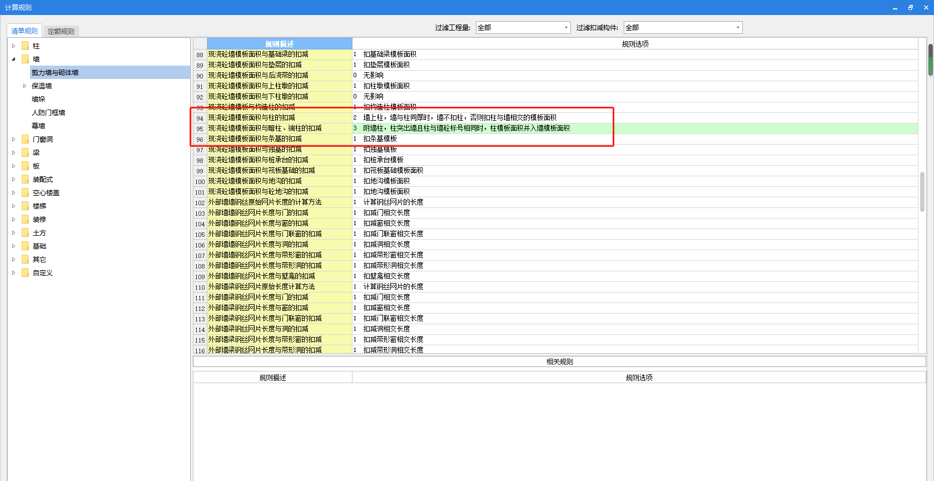The image size is (934, 481).
Task: Select rule 现浇砼墙模板面积与条基的扣减
Action: click(x=280, y=139)
